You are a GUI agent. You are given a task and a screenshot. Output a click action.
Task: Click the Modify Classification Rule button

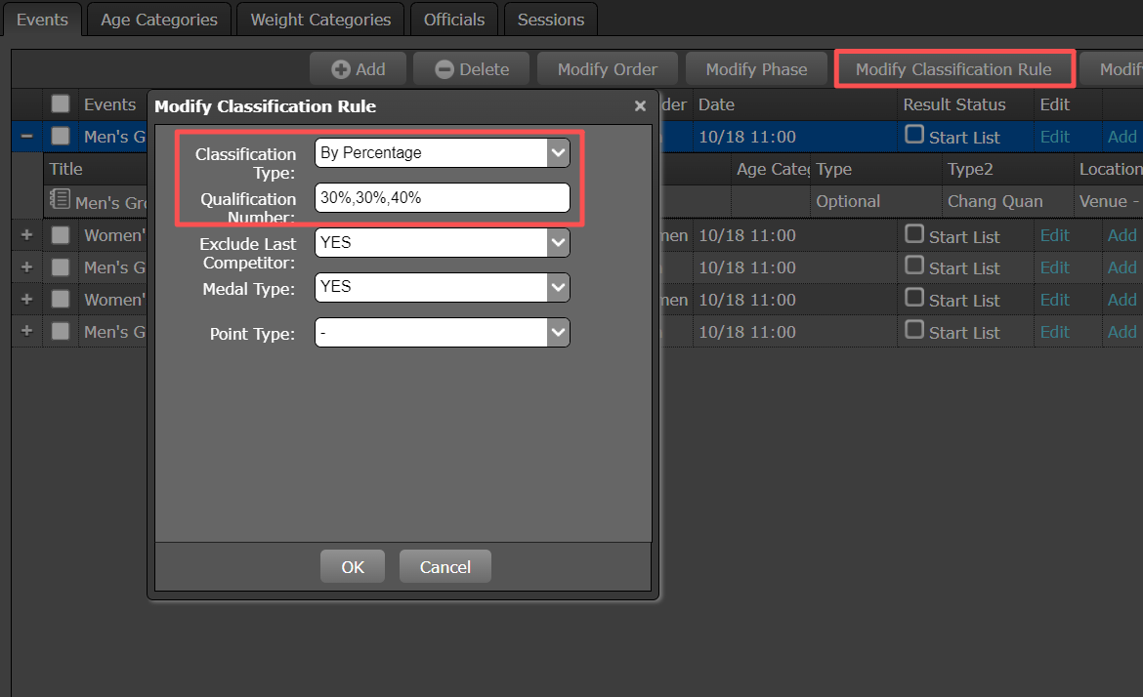pos(953,69)
